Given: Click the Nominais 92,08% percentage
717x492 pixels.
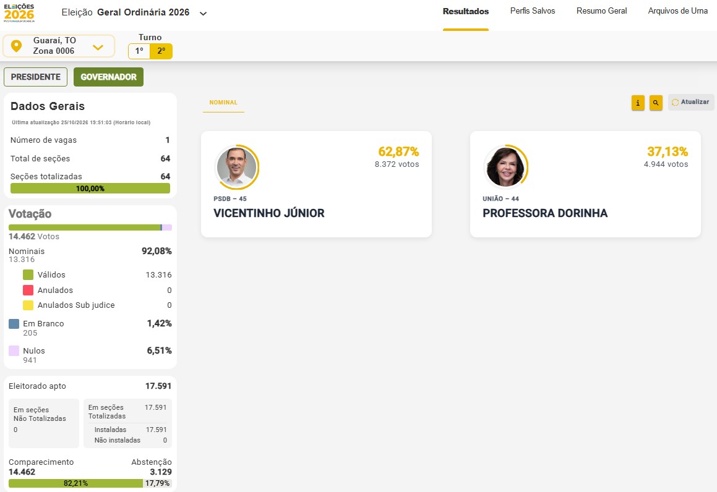Looking at the screenshot, I should click(x=157, y=251).
